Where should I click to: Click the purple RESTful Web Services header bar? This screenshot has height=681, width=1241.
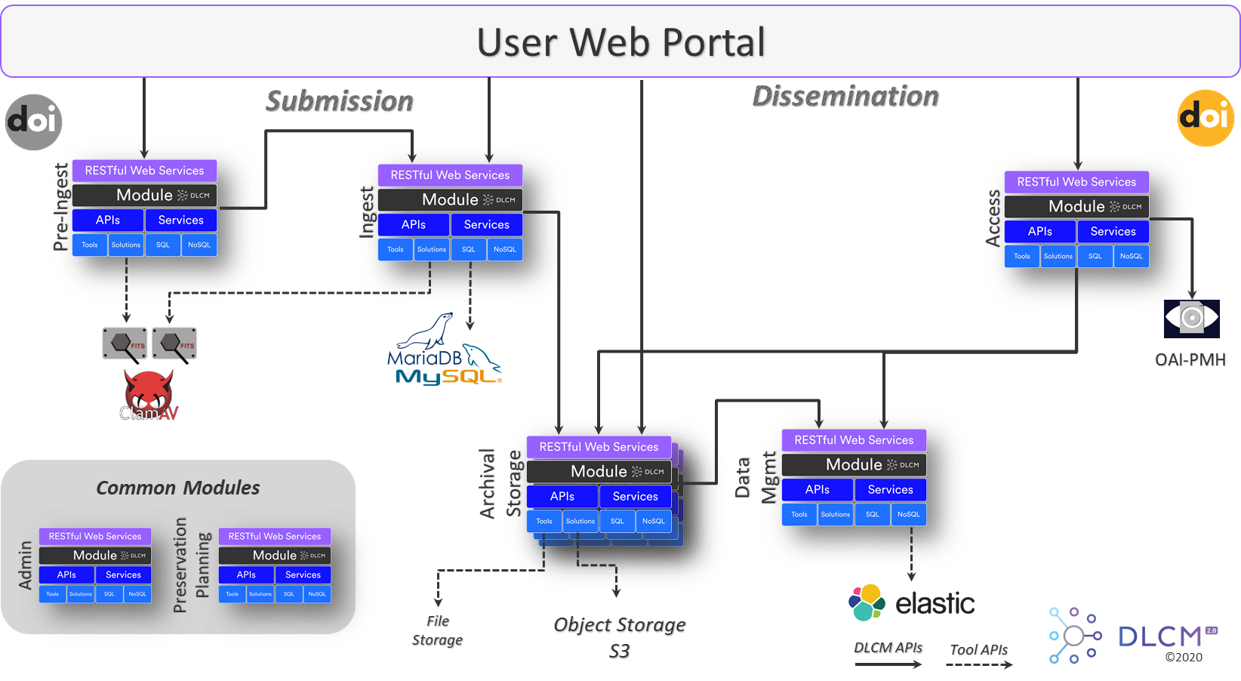[144, 171]
